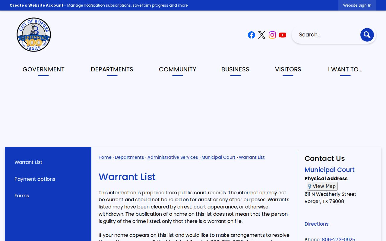The image size is (386, 241).
Task: Click the 611 N Weatherly Street address text
Action: tap(330, 194)
